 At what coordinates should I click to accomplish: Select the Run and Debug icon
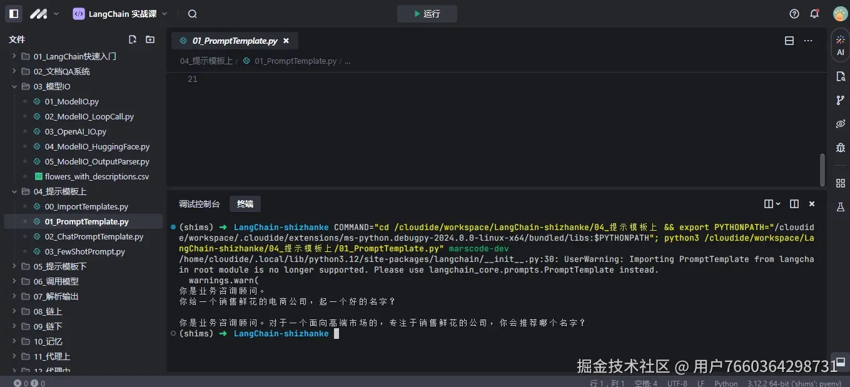841,148
